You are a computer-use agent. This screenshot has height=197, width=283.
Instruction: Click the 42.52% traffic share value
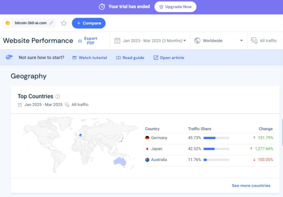click(x=195, y=149)
